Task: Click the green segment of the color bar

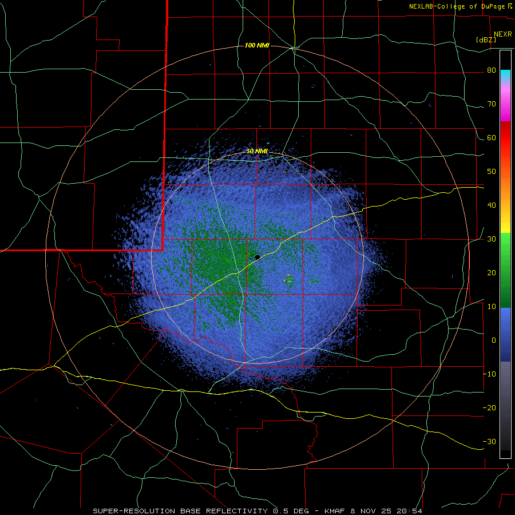Action: [x=505, y=270]
